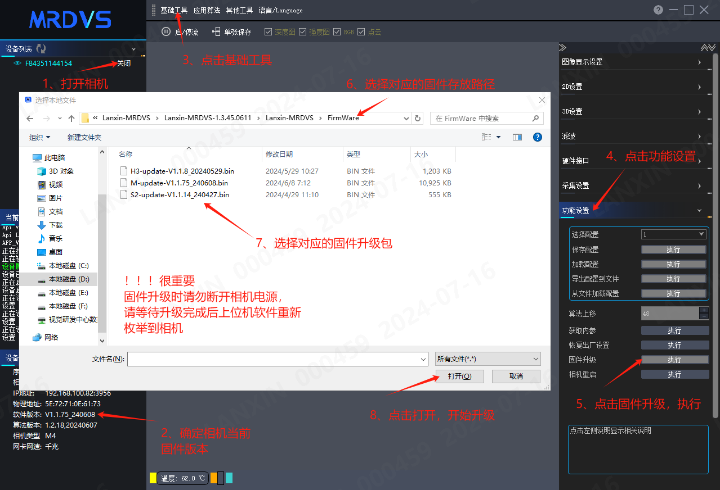Image resolution: width=720 pixels, height=490 pixels.
Task: Click 执行 next to 固件升级
Action: tap(674, 360)
